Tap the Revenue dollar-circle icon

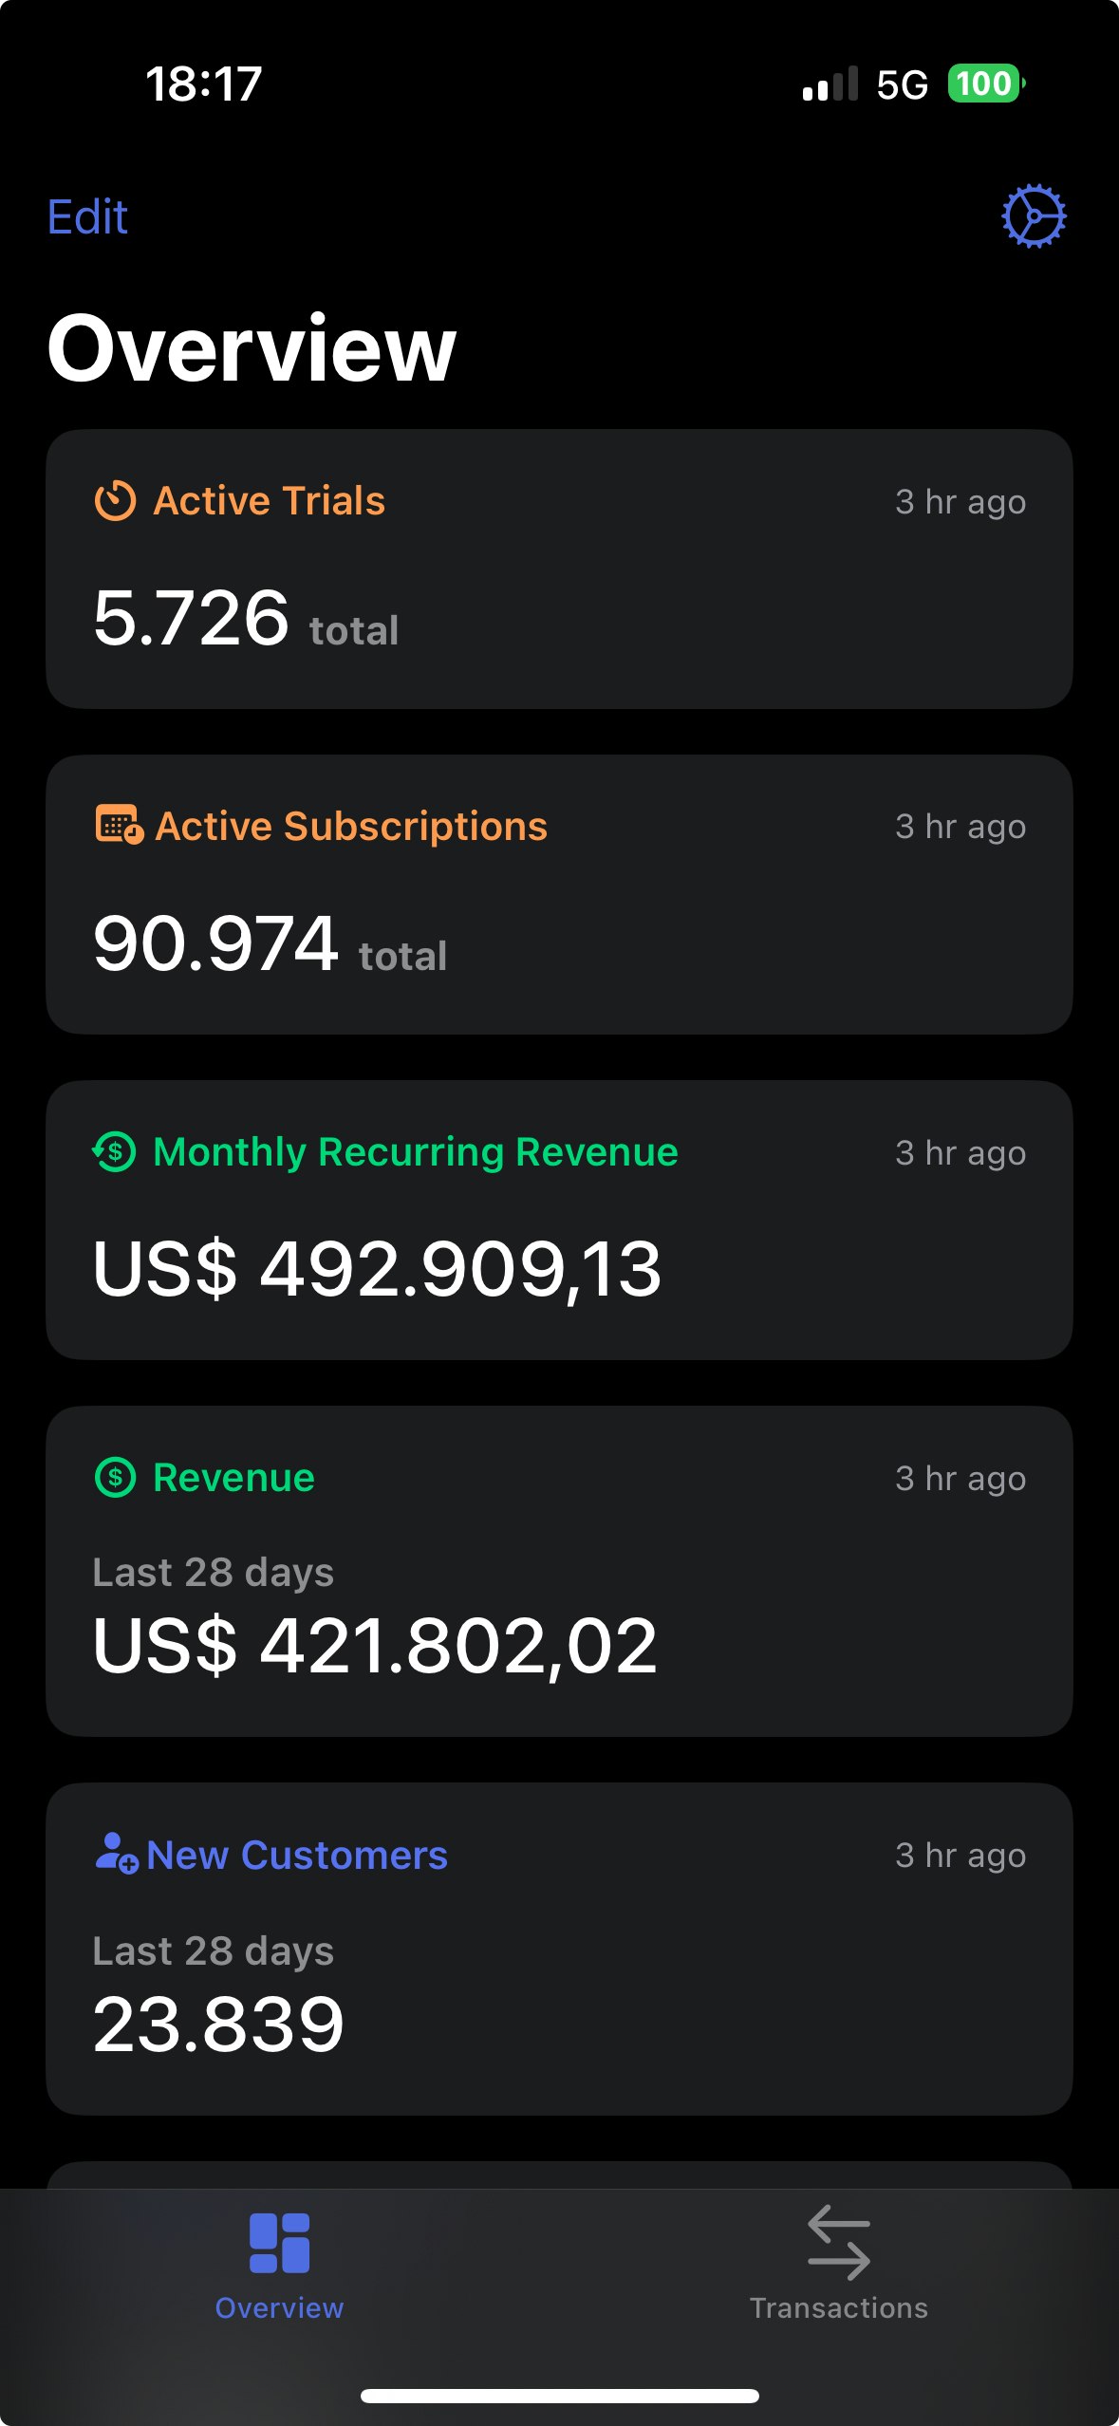(115, 1477)
